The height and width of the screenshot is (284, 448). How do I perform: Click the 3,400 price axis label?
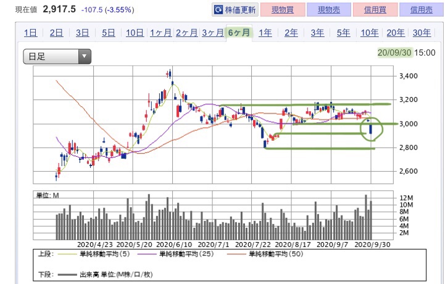[x=409, y=76]
